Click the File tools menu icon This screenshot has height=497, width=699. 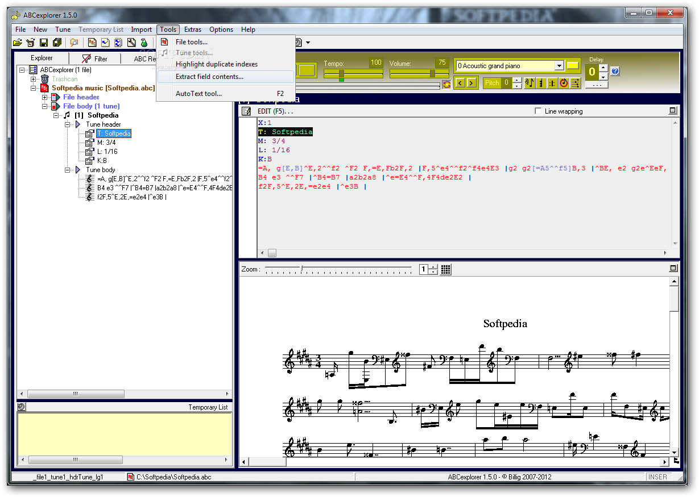164,41
